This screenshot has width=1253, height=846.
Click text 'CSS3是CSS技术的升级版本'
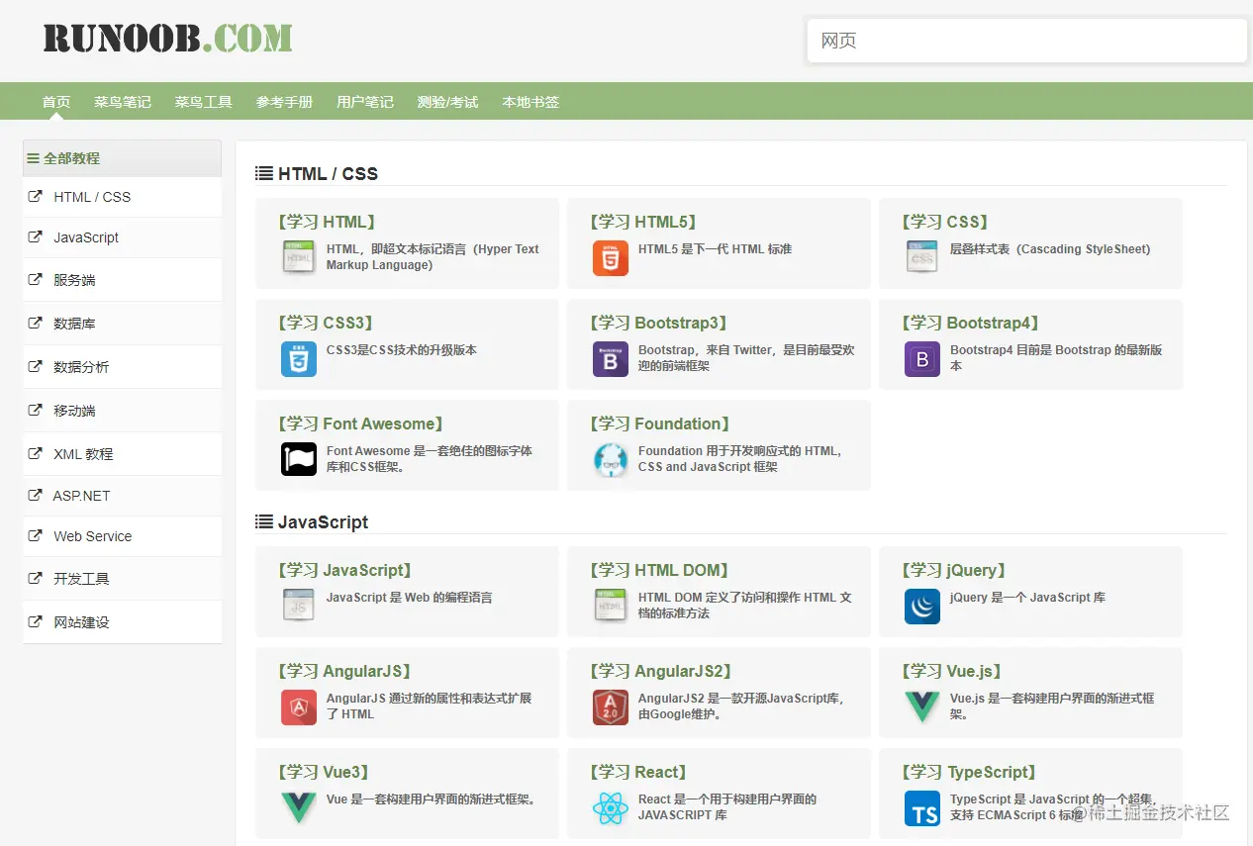pos(402,350)
